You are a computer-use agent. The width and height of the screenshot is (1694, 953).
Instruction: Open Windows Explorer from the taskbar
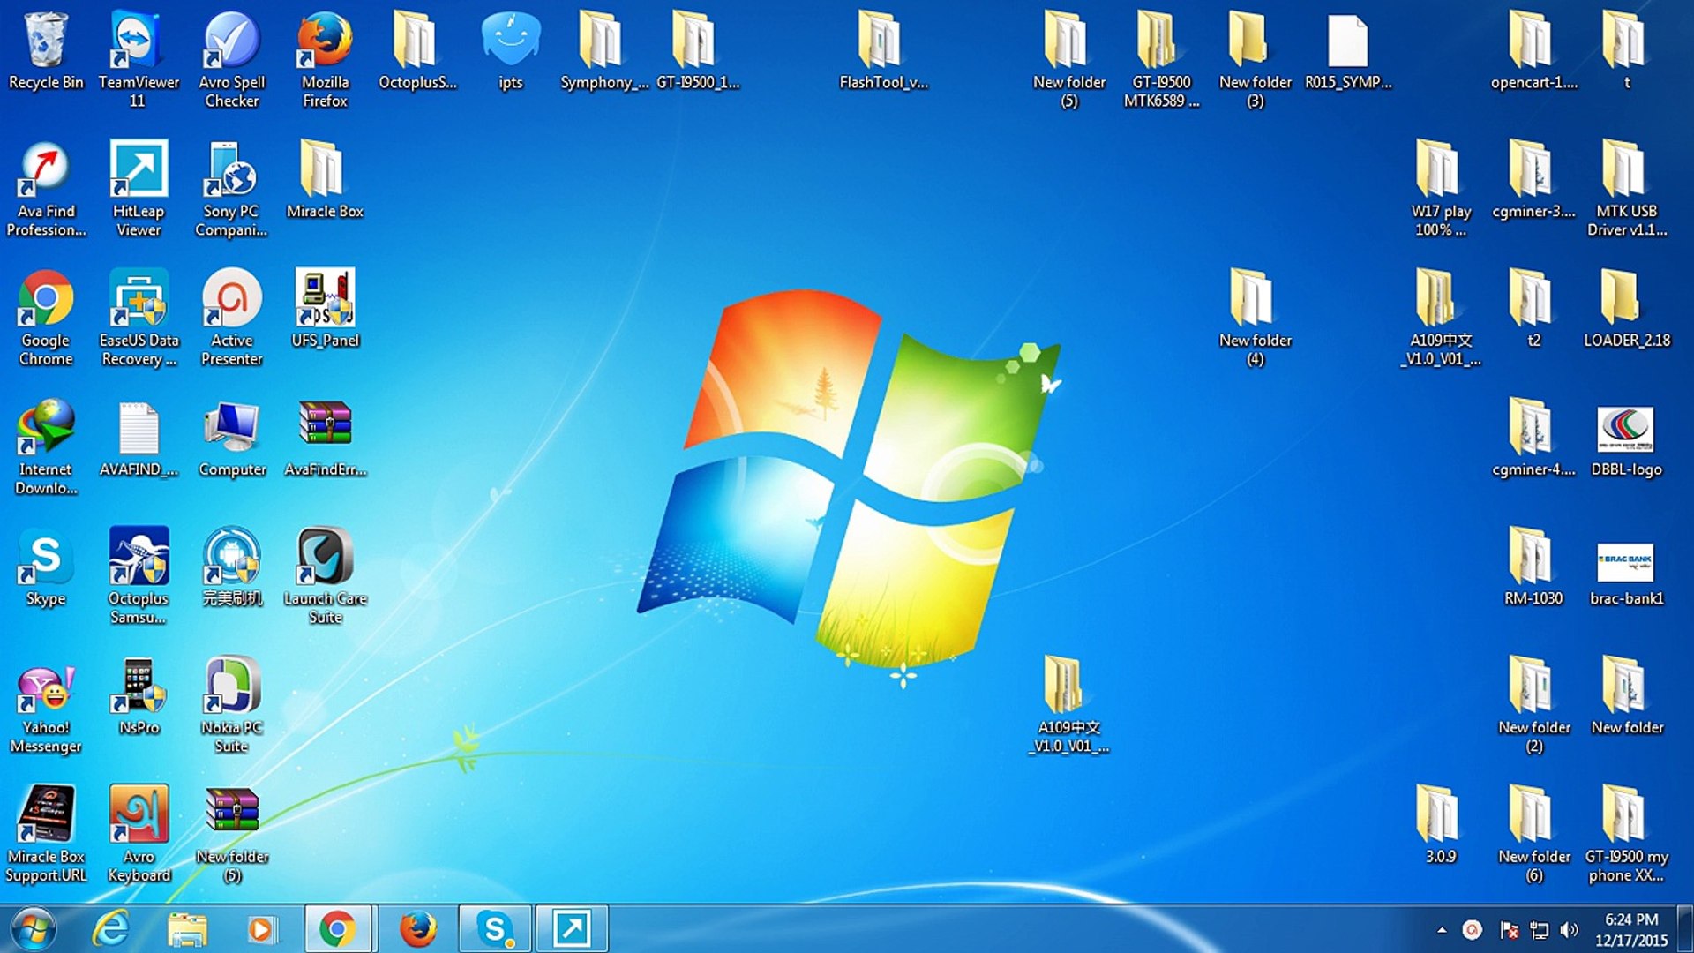click(187, 928)
